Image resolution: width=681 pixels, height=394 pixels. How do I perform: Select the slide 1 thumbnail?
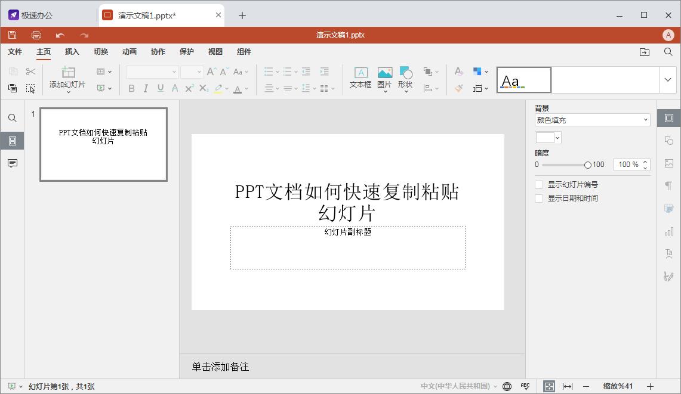[103, 144]
